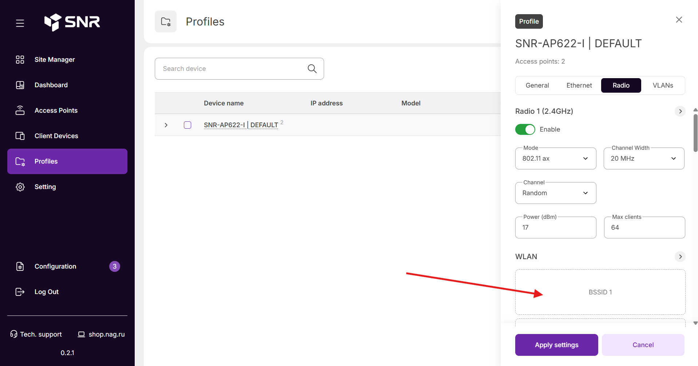The image size is (698, 366).
Task: Click the Model column header
Action: tap(411, 103)
